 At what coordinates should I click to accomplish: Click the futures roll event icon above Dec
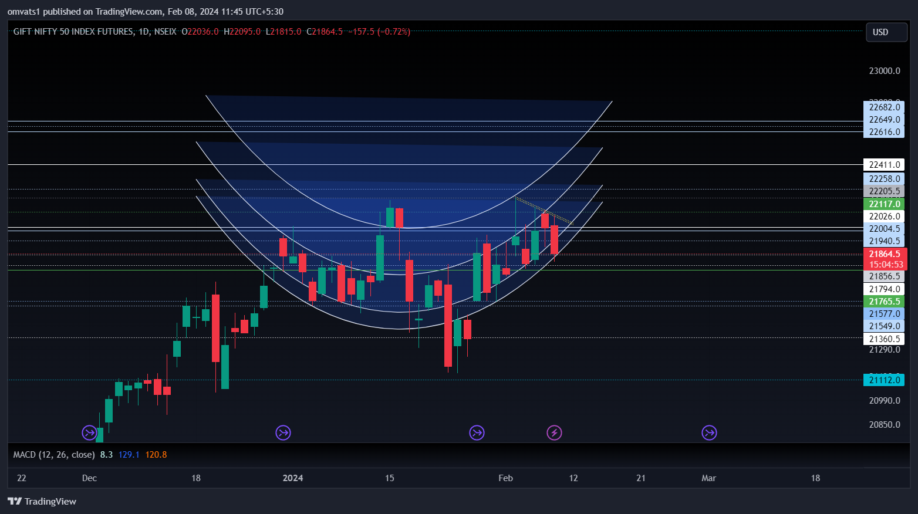click(x=89, y=433)
